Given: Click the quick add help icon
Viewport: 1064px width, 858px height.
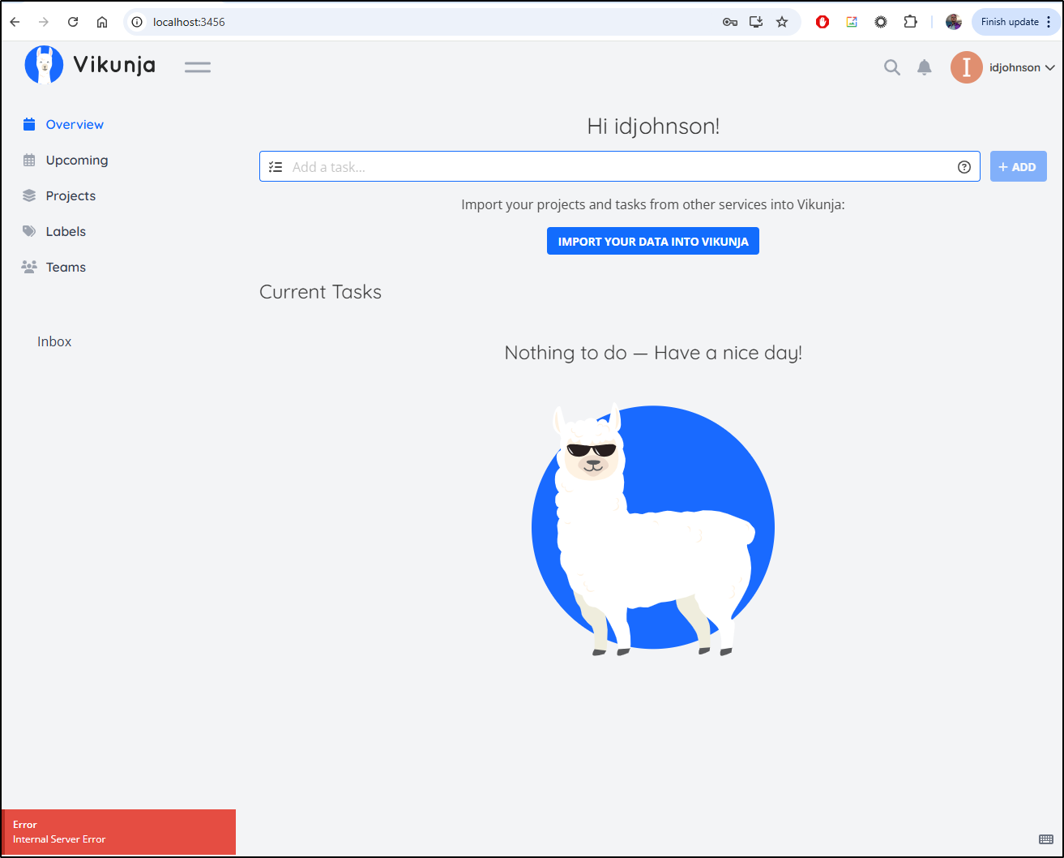Looking at the screenshot, I should point(964,167).
